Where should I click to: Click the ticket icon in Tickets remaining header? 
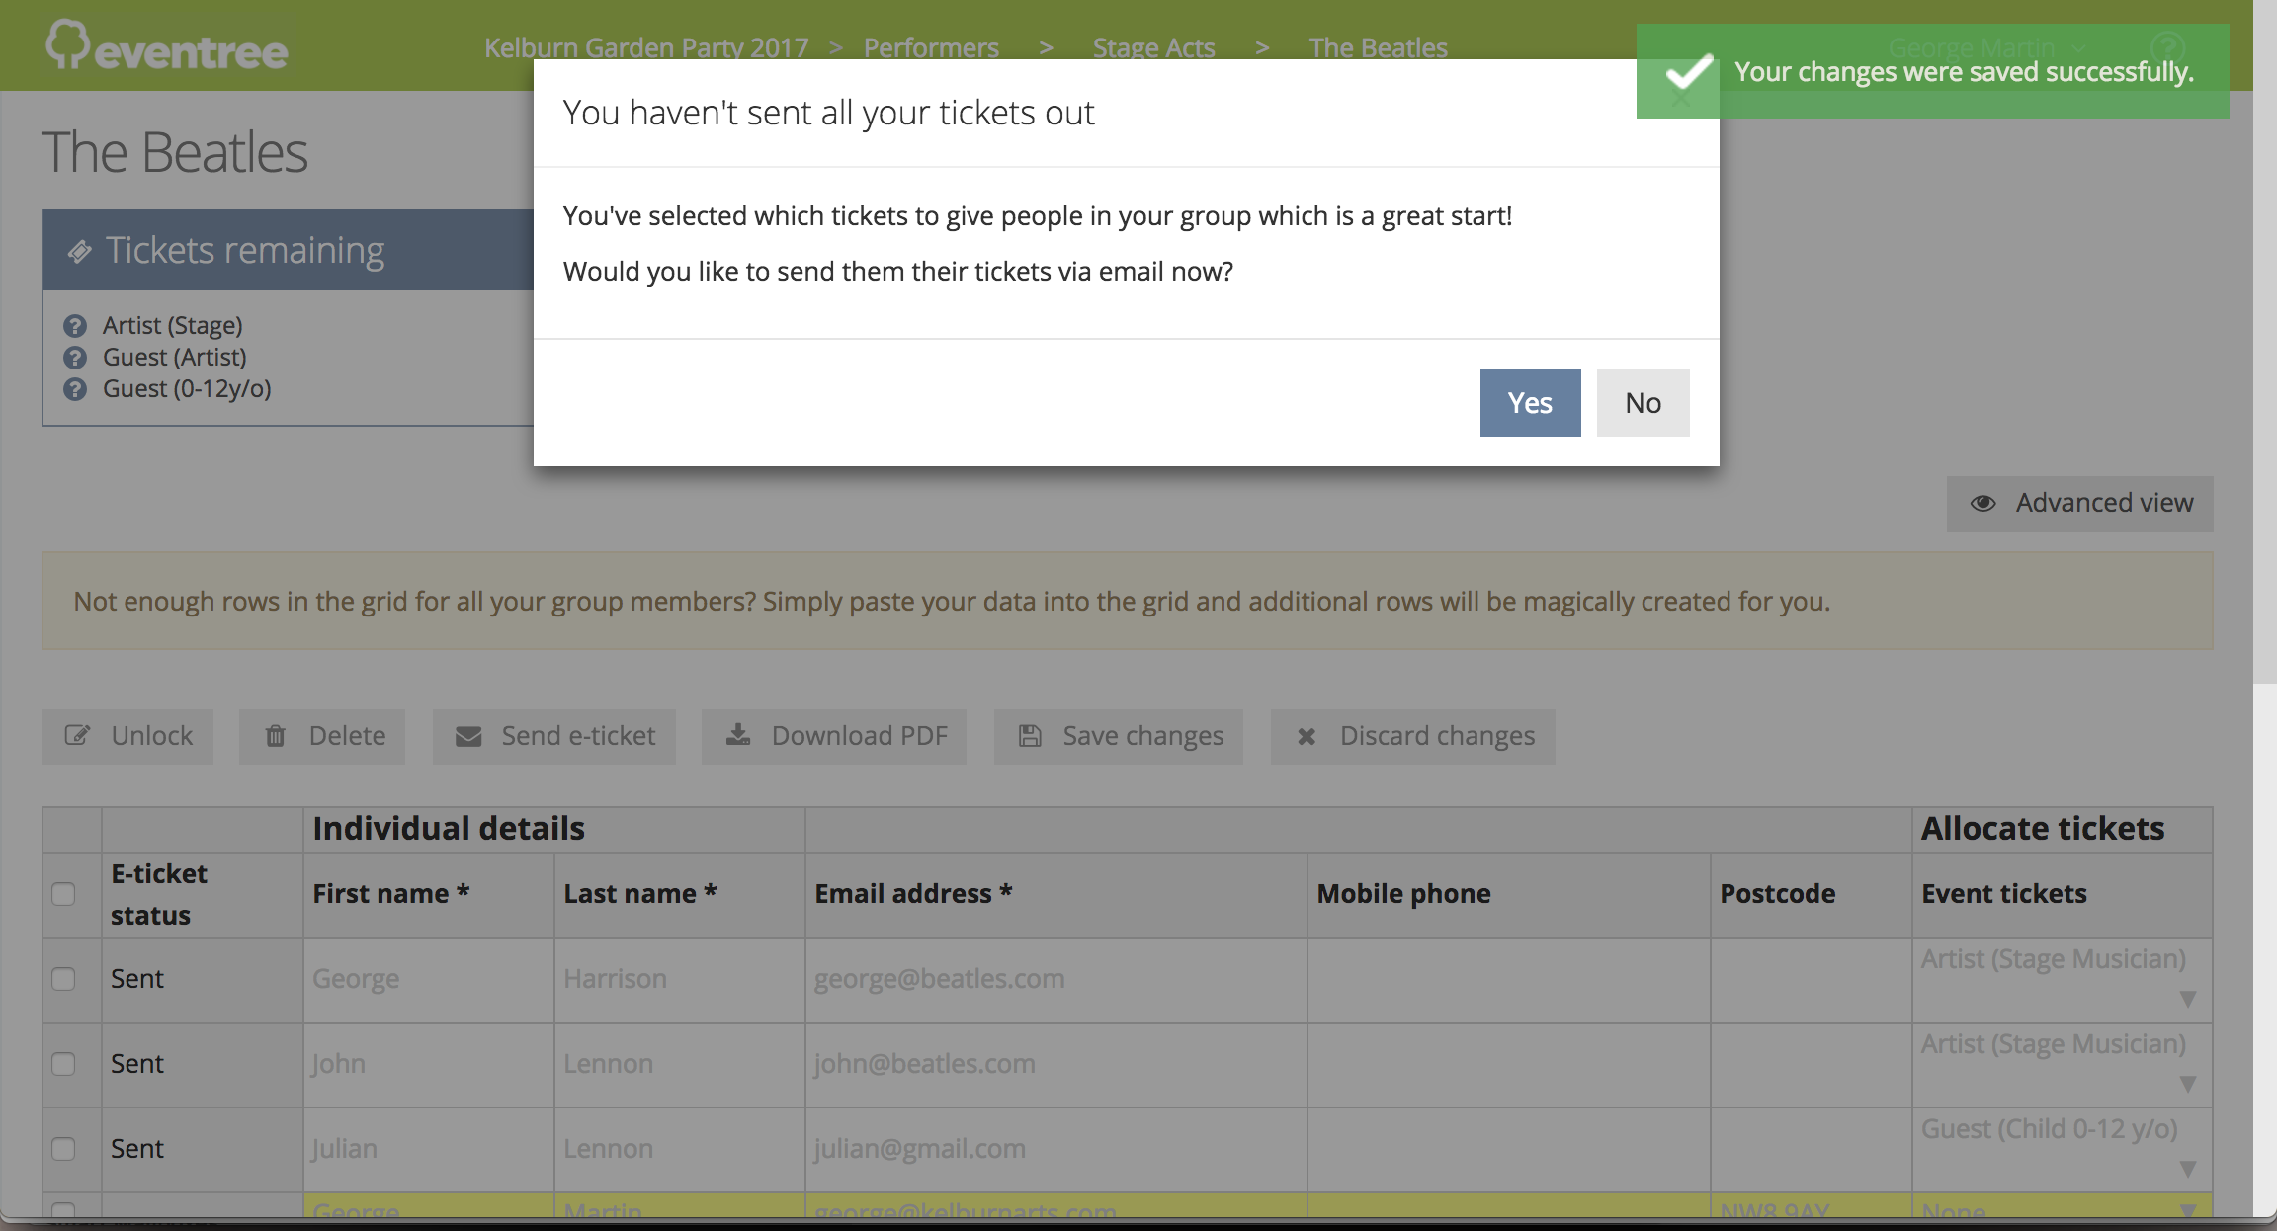point(80,252)
